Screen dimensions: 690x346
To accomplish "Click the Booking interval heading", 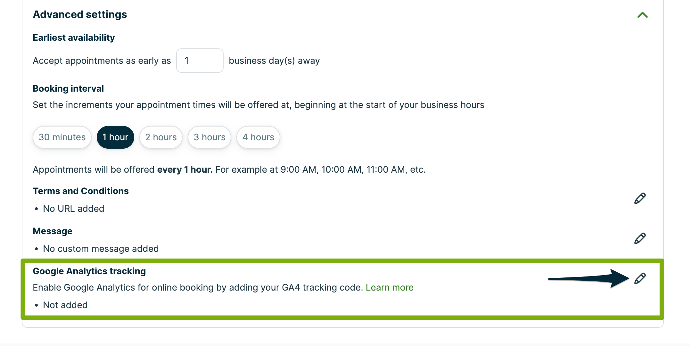I will [x=68, y=88].
